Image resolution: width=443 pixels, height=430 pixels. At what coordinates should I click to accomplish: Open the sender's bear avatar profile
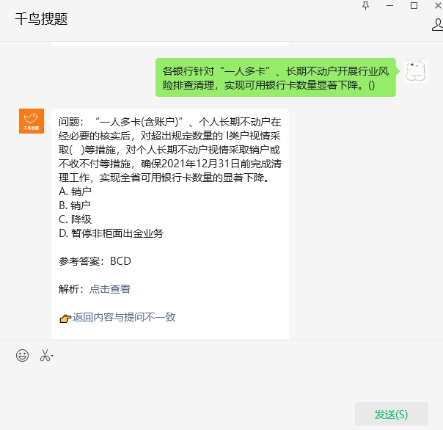point(416,70)
